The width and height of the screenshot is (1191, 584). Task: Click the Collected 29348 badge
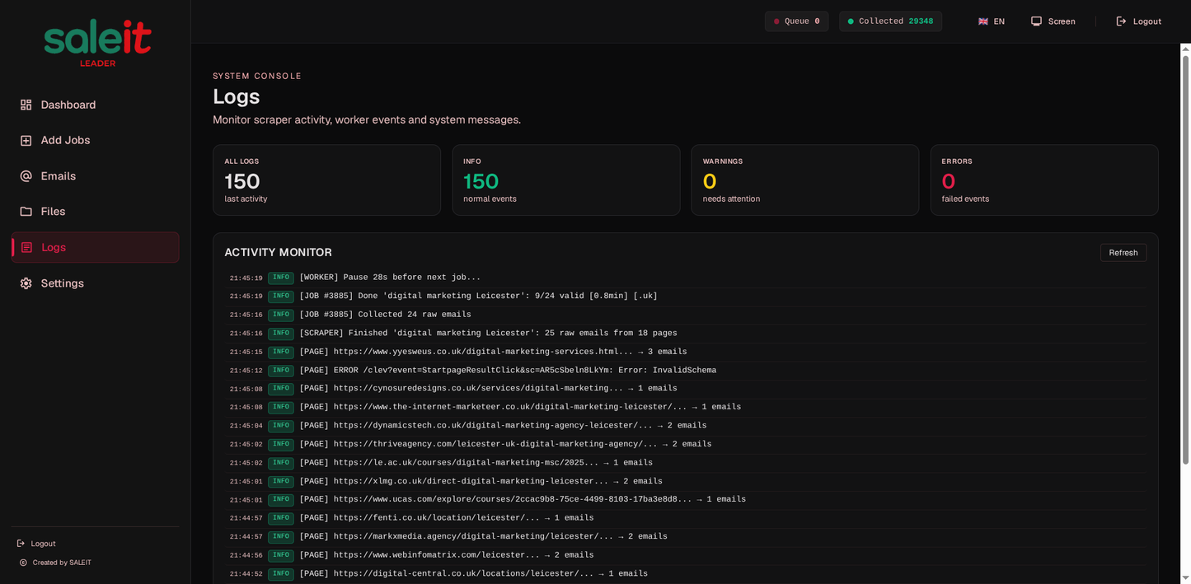click(x=890, y=21)
